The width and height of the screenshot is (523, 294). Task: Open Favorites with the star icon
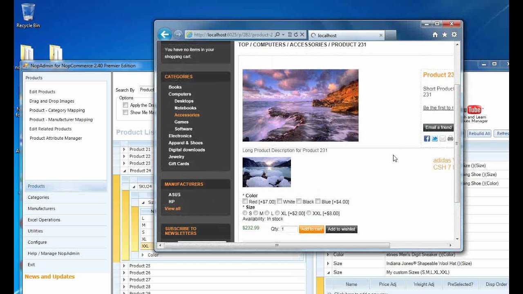coord(445,35)
